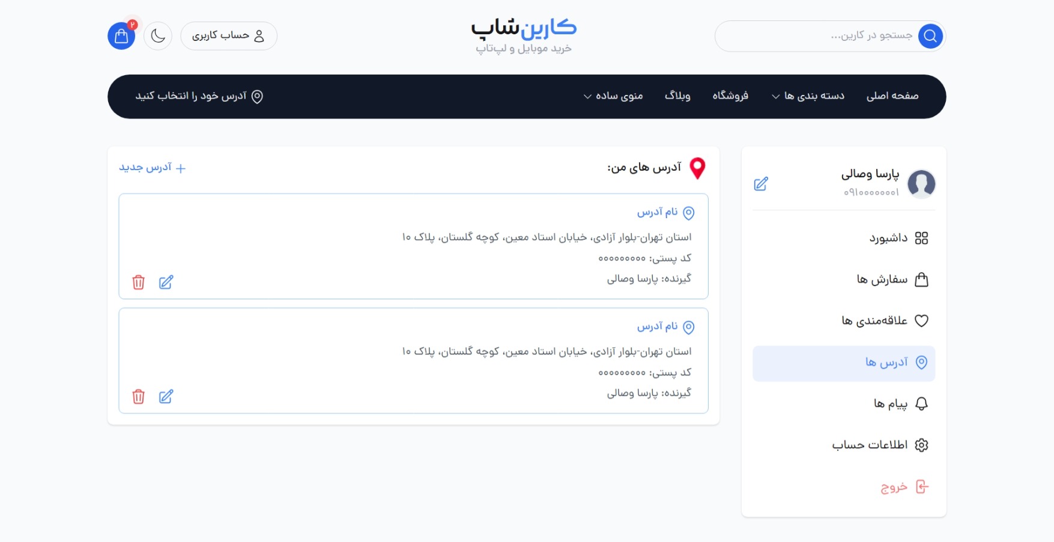The width and height of the screenshot is (1054, 542).
Task: Click نام آدرس title of second address
Action: pyautogui.click(x=657, y=326)
